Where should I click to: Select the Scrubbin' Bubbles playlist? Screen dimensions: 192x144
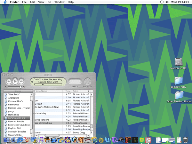[x=17, y=132]
